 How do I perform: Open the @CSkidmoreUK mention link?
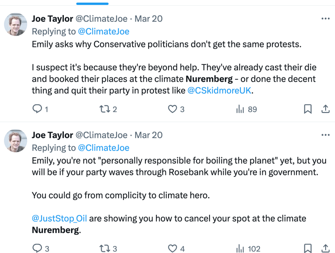[x=219, y=91]
